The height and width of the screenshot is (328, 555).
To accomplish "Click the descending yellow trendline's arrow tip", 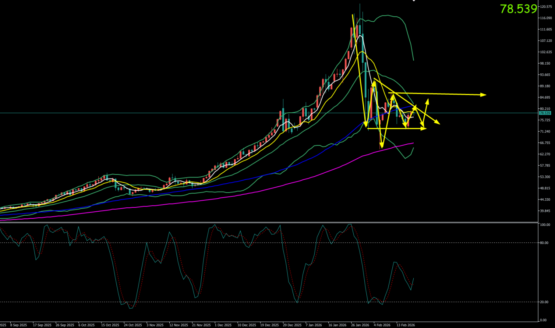I will (x=438, y=123).
